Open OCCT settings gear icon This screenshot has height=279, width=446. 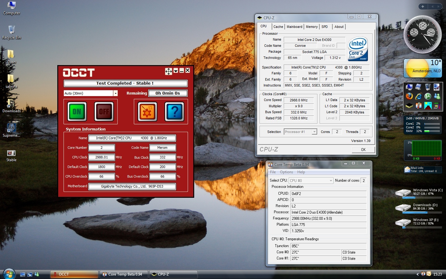click(x=147, y=112)
